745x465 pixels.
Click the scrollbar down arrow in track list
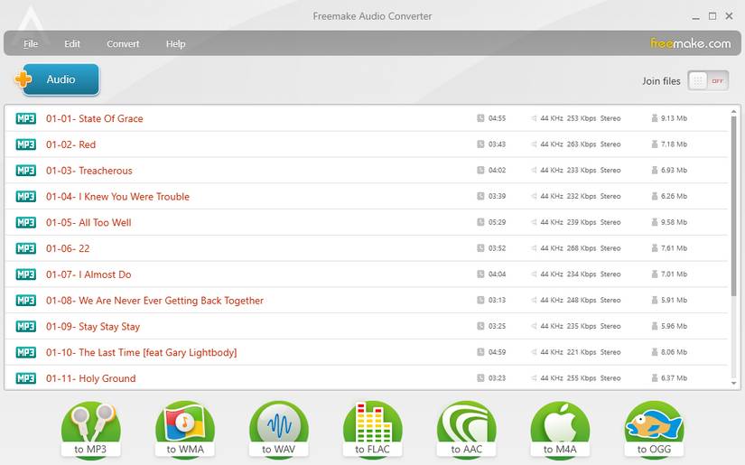[x=733, y=384]
